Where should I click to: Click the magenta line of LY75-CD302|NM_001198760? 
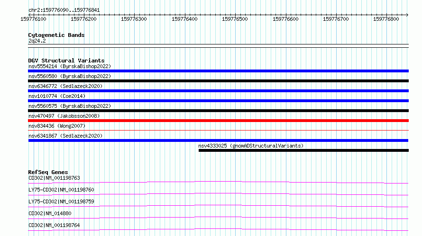pyautogui.click(x=218, y=194)
